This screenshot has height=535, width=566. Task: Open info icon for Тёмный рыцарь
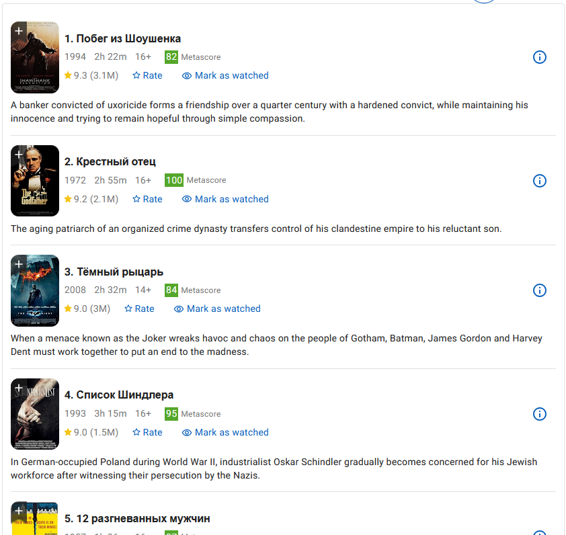pos(539,290)
